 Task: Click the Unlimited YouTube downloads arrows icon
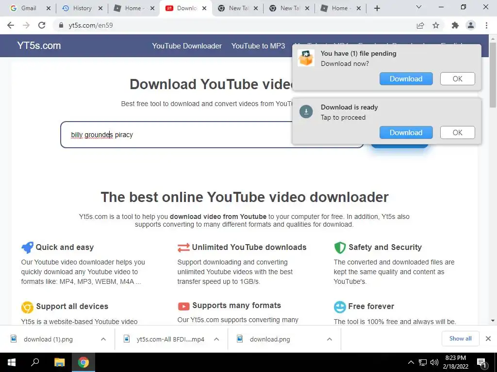point(183,248)
